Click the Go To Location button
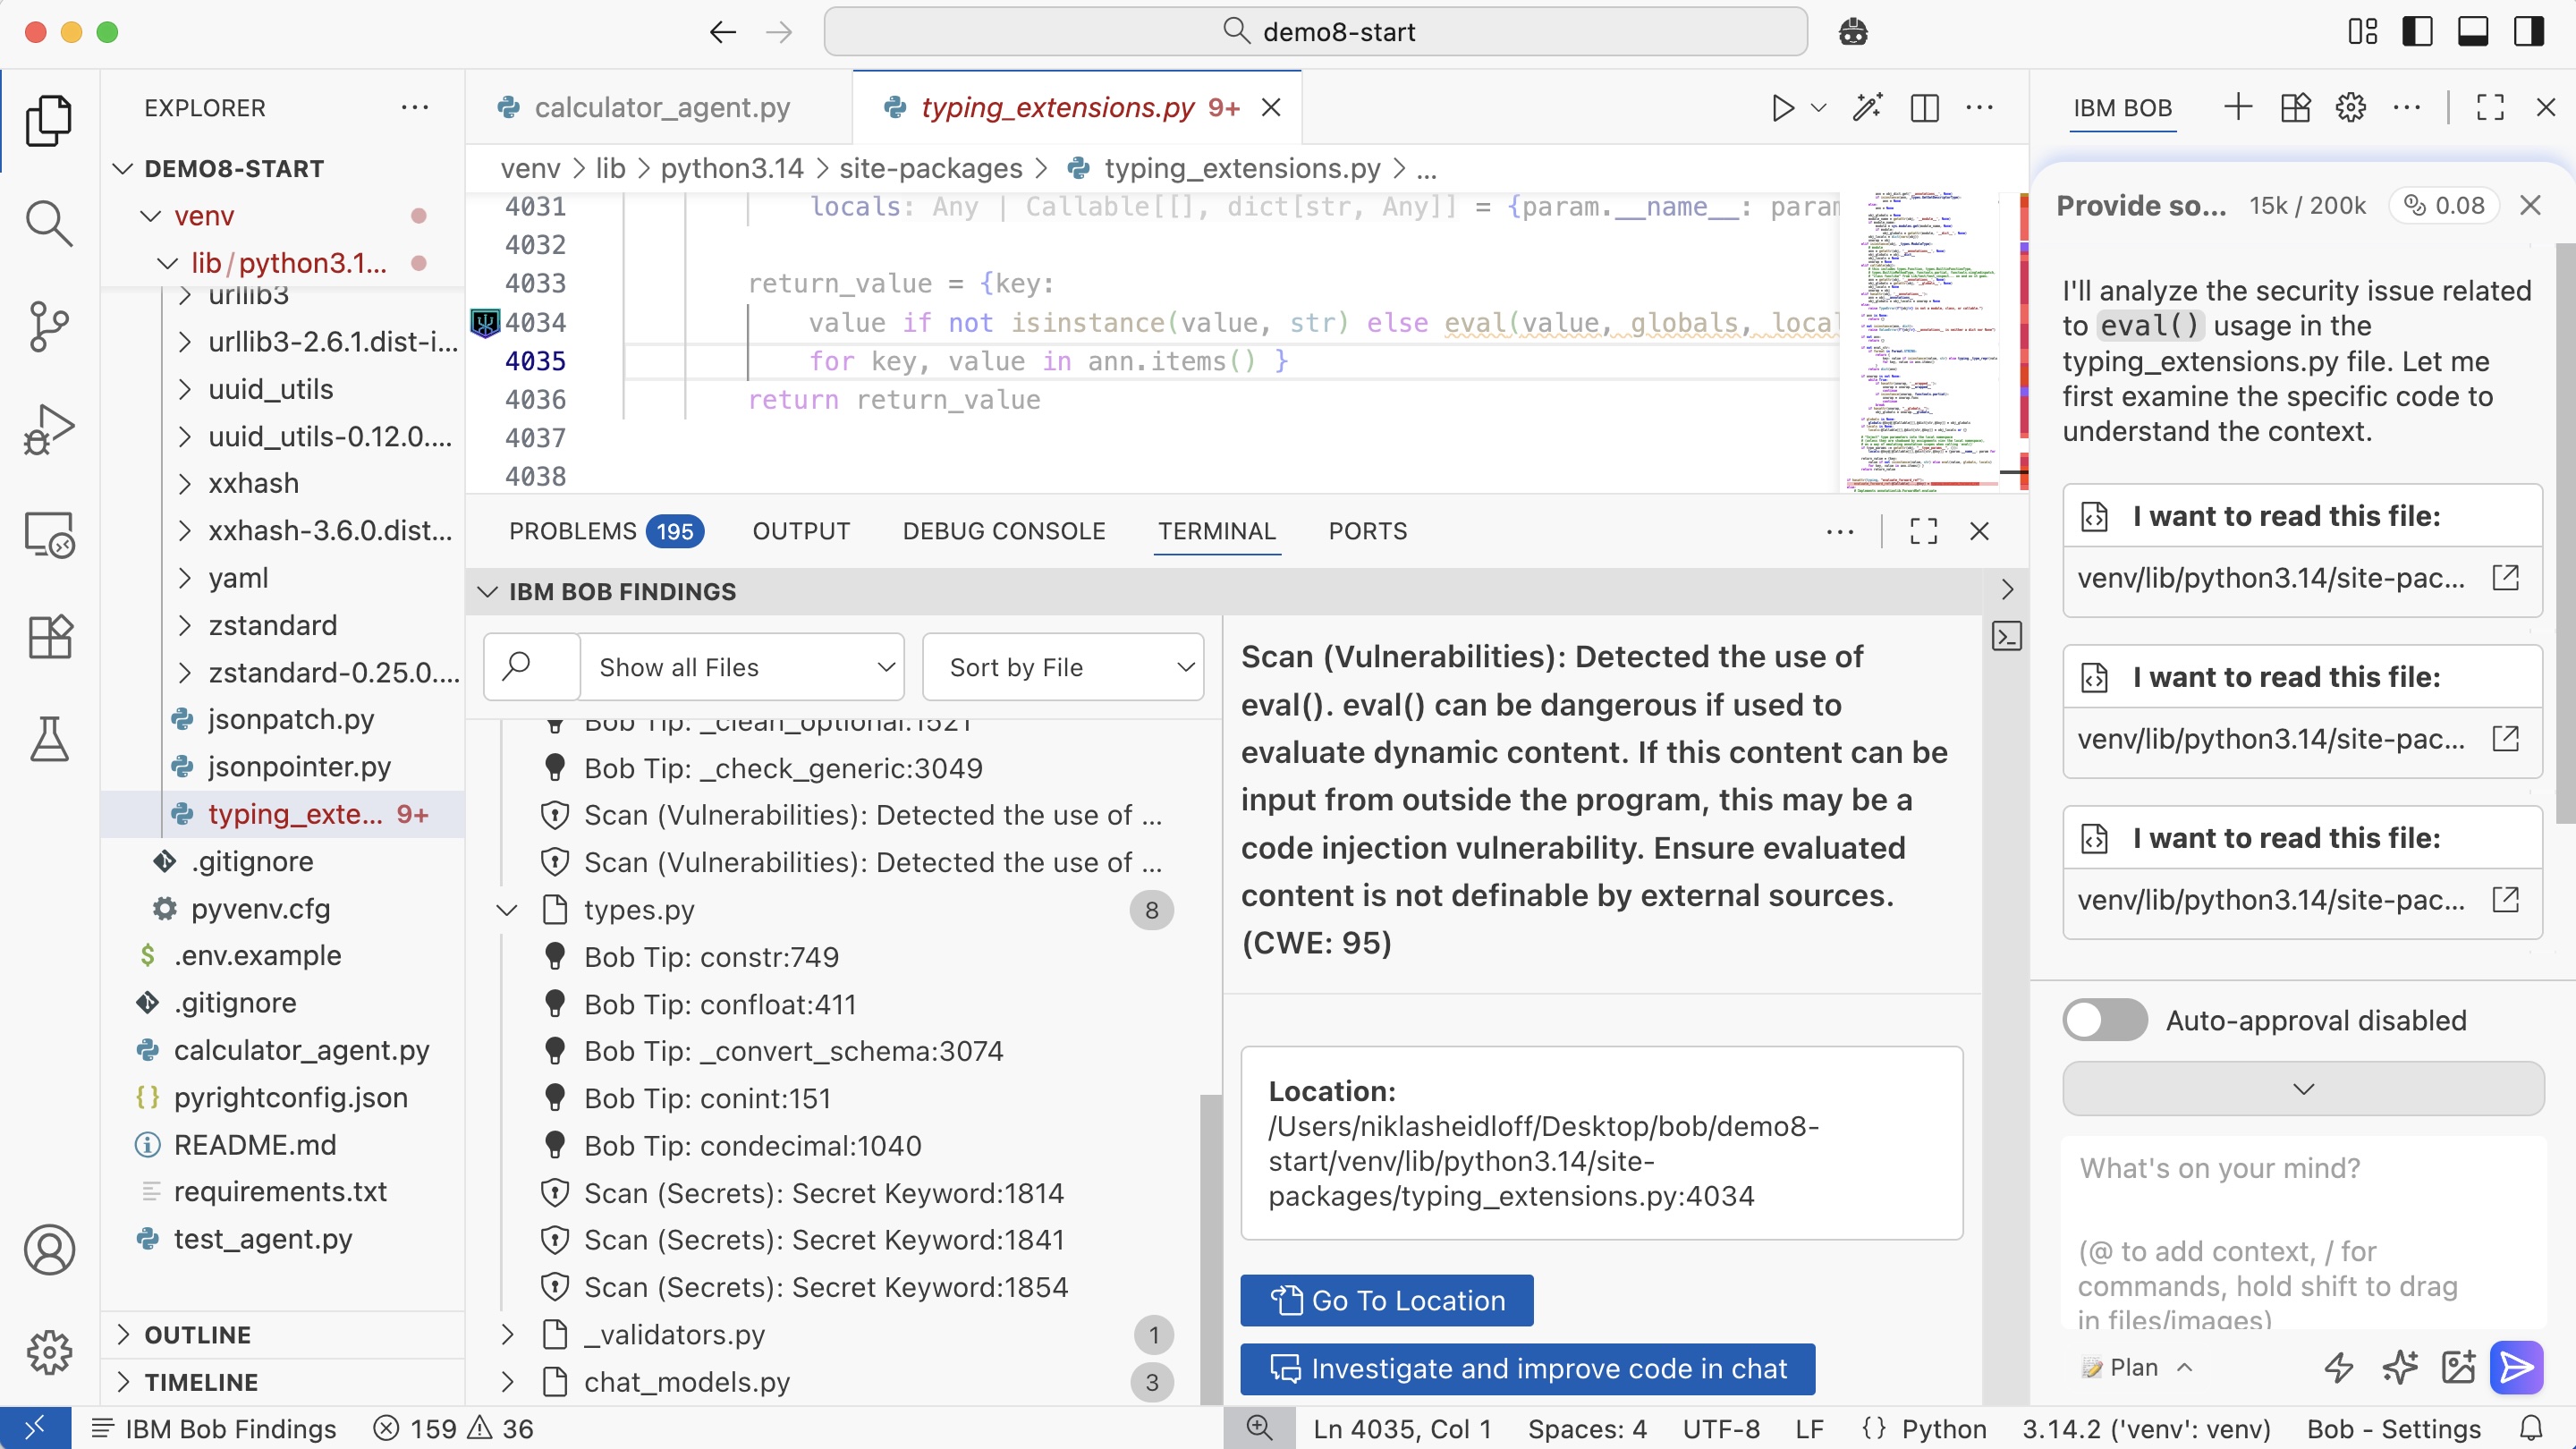Viewport: 2576px width, 1449px height. pyautogui.click(x=1386, y=1300)
